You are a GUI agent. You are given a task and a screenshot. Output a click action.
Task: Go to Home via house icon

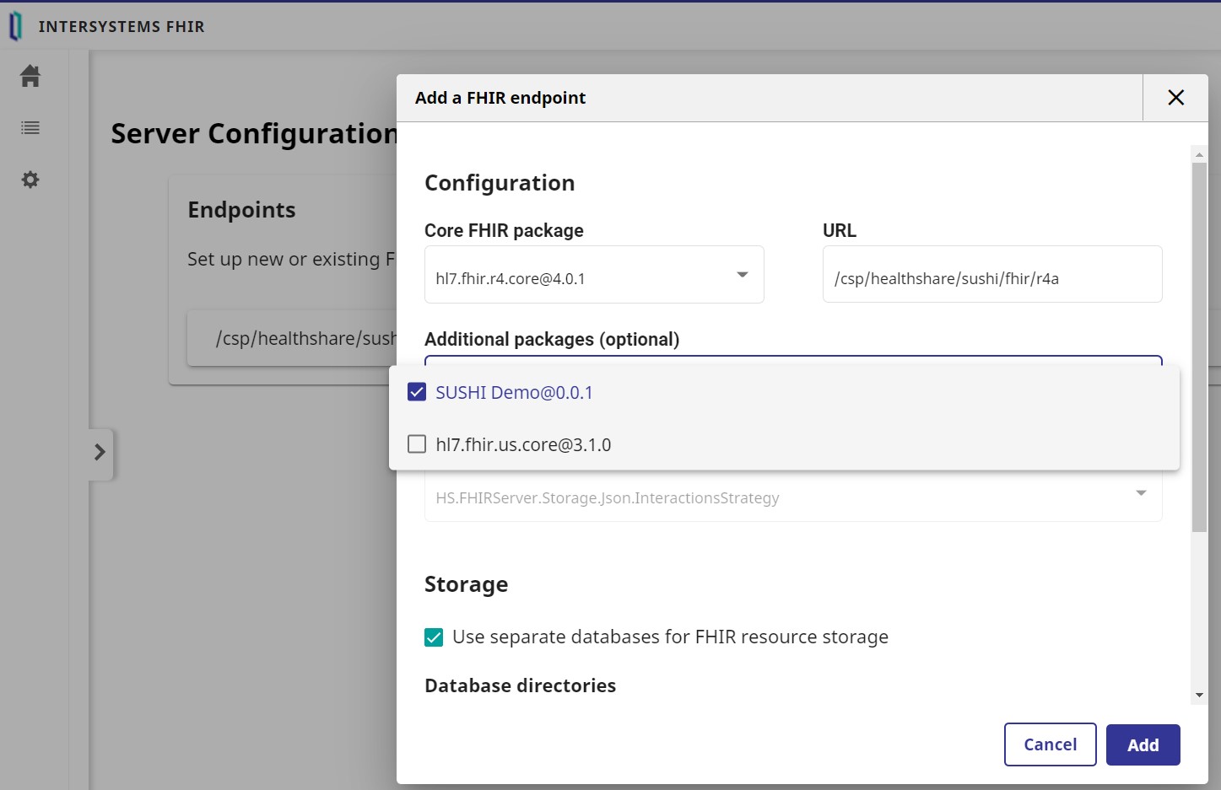click(30, 76)
